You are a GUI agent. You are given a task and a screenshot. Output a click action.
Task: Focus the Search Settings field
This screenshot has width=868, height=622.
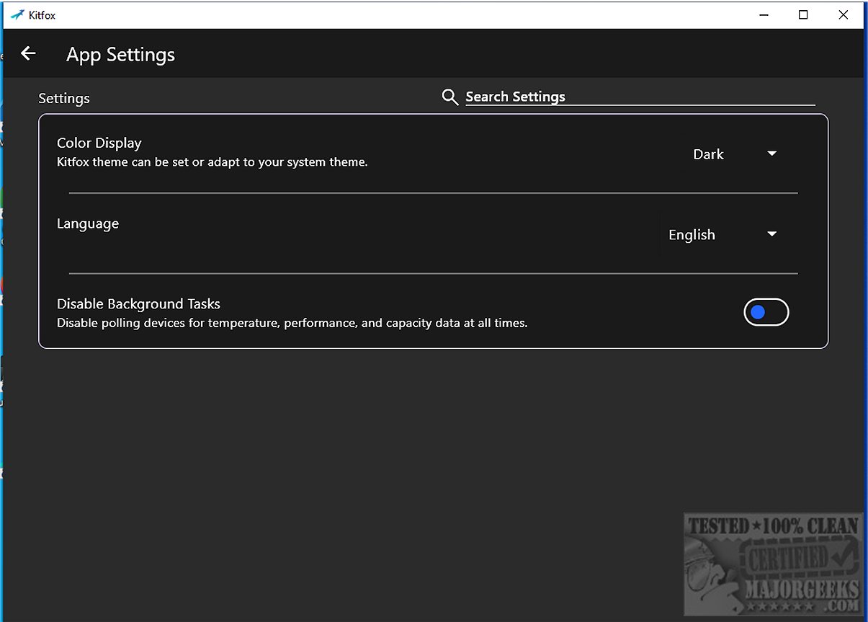point(640,97)
